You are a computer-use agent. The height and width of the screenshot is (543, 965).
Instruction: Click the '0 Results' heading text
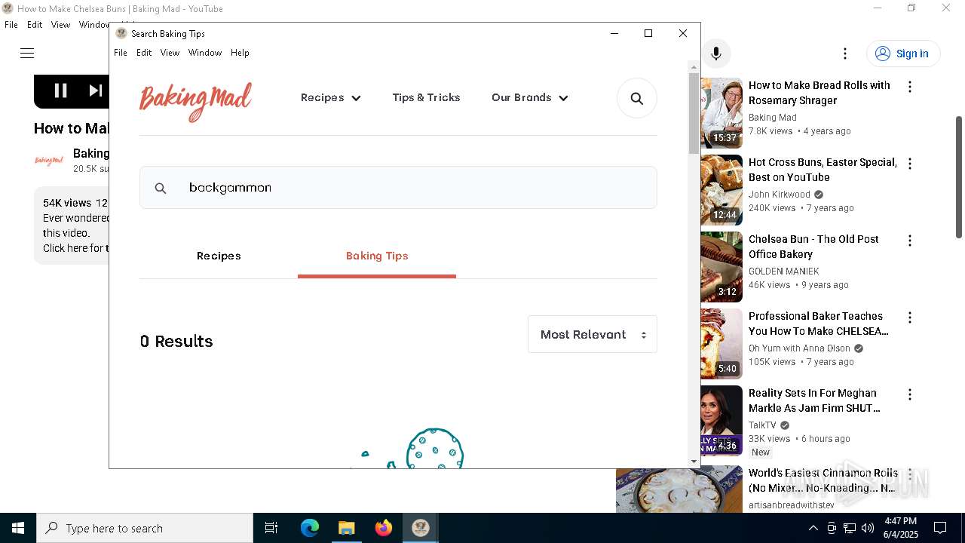tap(176, 342)
